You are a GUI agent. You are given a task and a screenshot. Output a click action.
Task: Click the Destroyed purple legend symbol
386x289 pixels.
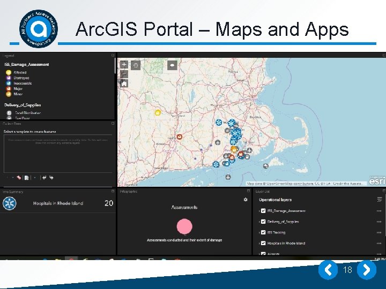9,78
